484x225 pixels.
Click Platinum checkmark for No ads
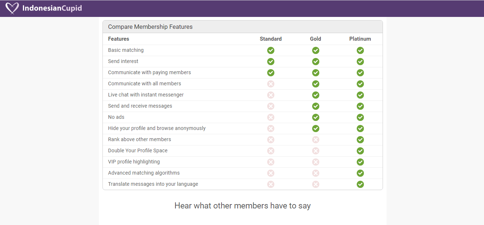click(360, 117)
